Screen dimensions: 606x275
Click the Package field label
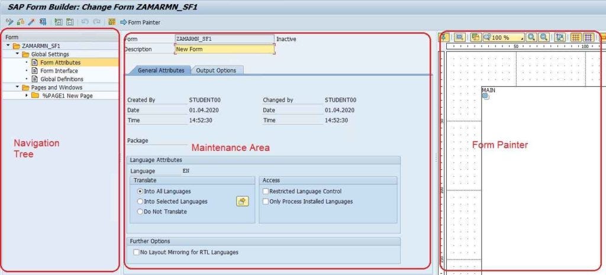click(x=137, y=141)
